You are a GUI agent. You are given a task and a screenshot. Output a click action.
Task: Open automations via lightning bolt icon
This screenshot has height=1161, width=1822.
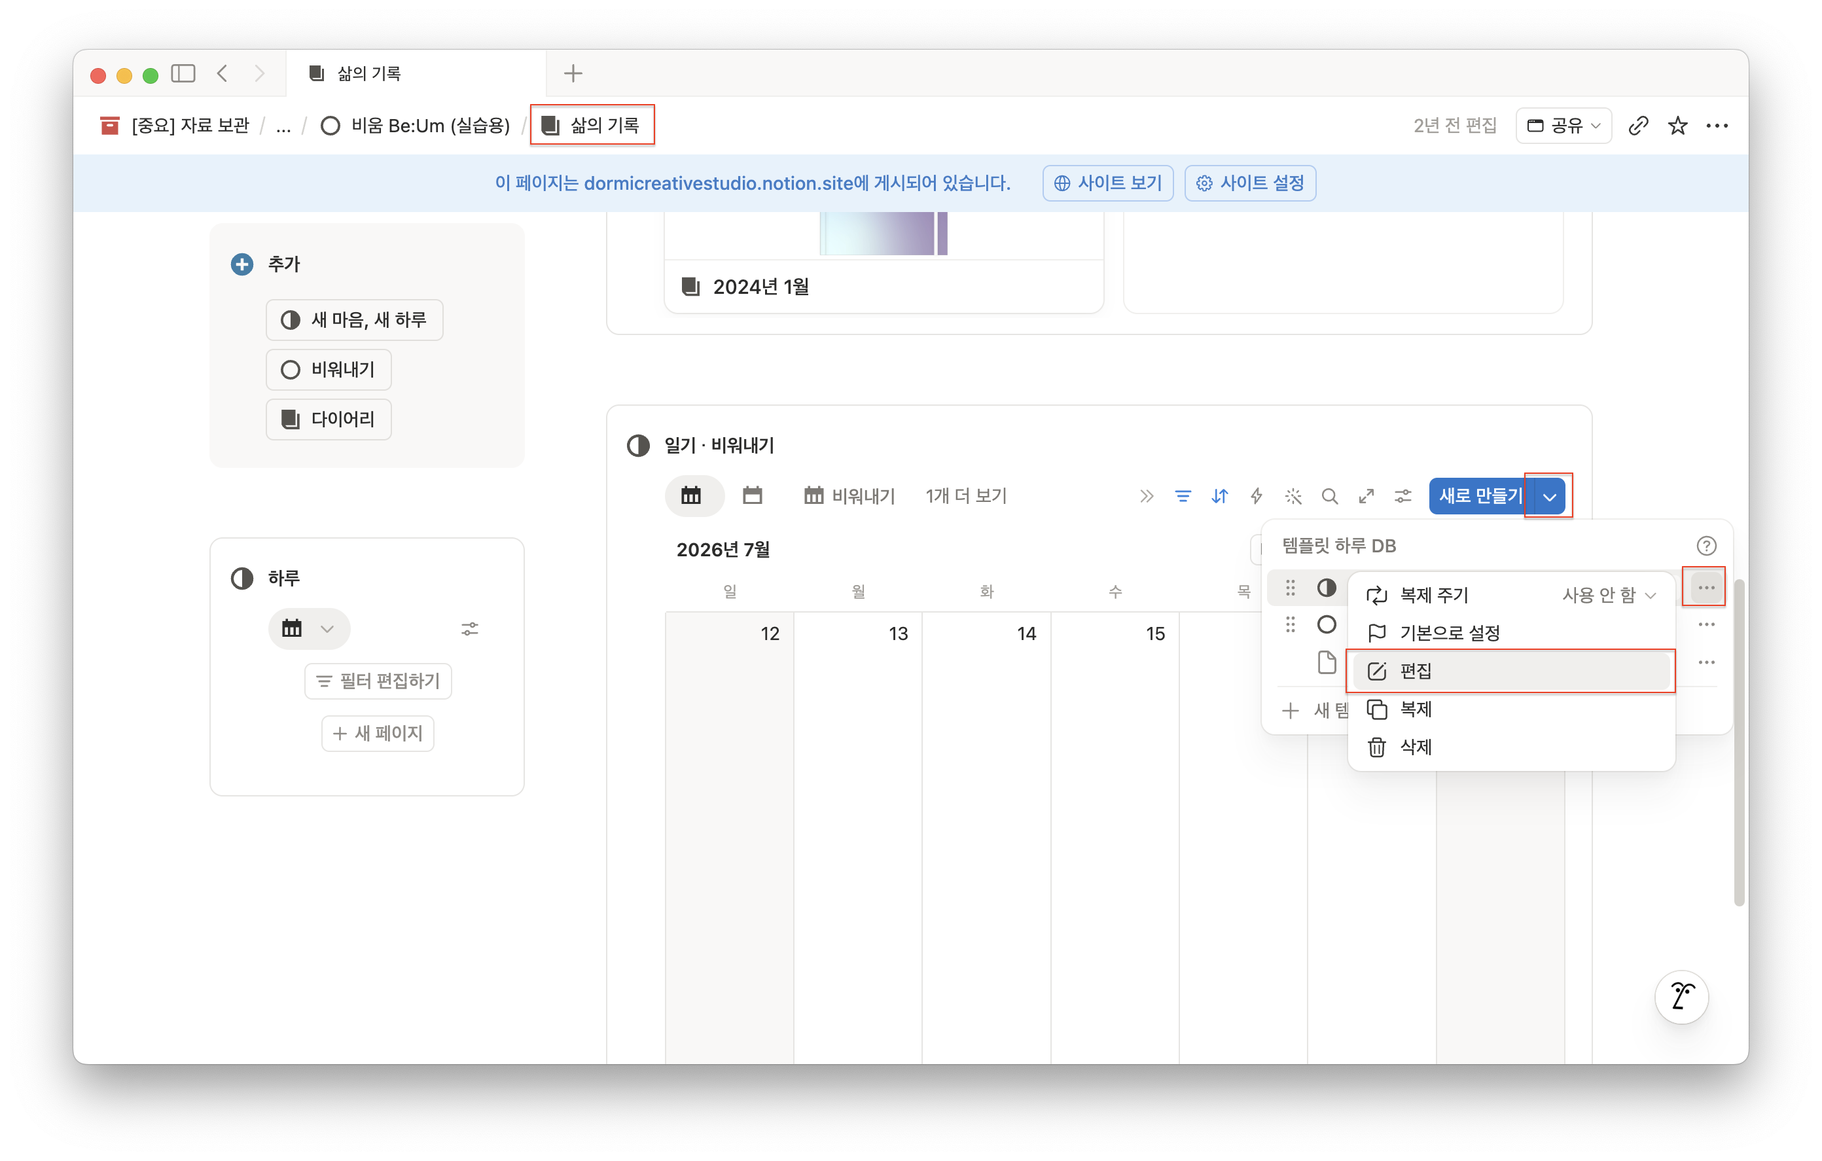coord(1256,497)
